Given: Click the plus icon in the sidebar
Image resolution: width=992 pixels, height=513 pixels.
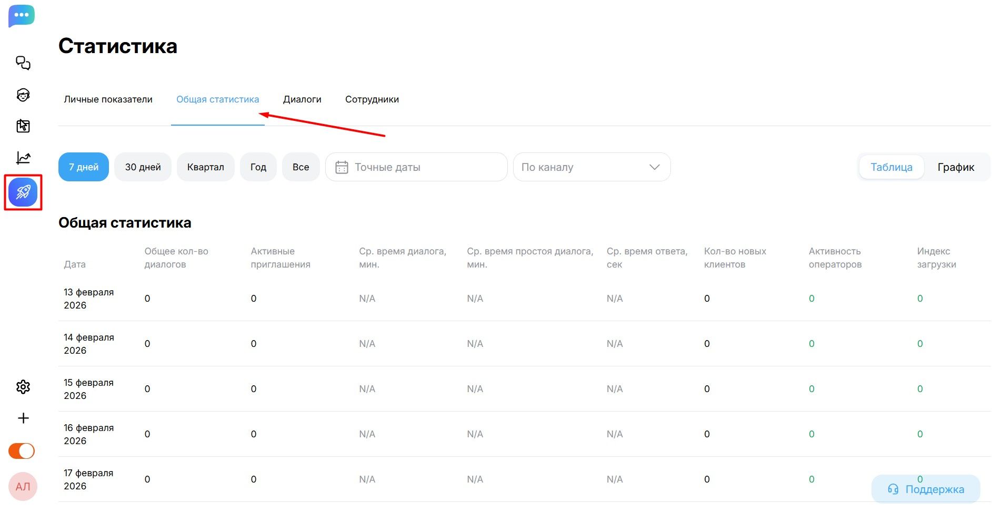Looking at the screenshot, I should 23,418.
